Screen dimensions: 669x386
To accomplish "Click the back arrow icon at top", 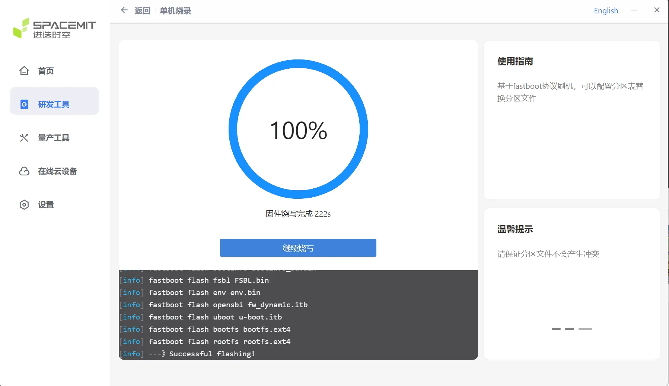I will pyautogui.click(x=124, y=10).
